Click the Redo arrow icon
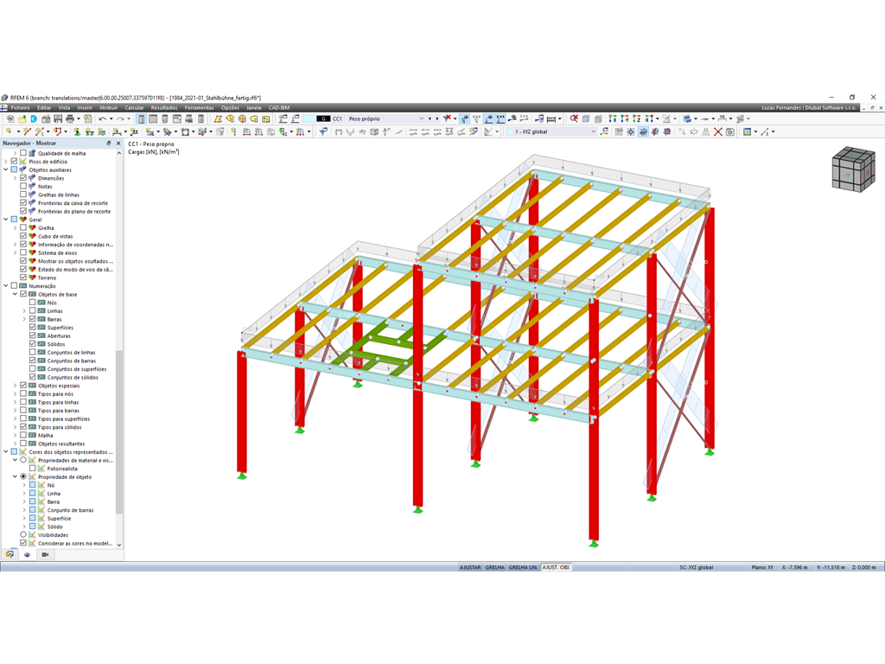885x664 pixels. 120,118
